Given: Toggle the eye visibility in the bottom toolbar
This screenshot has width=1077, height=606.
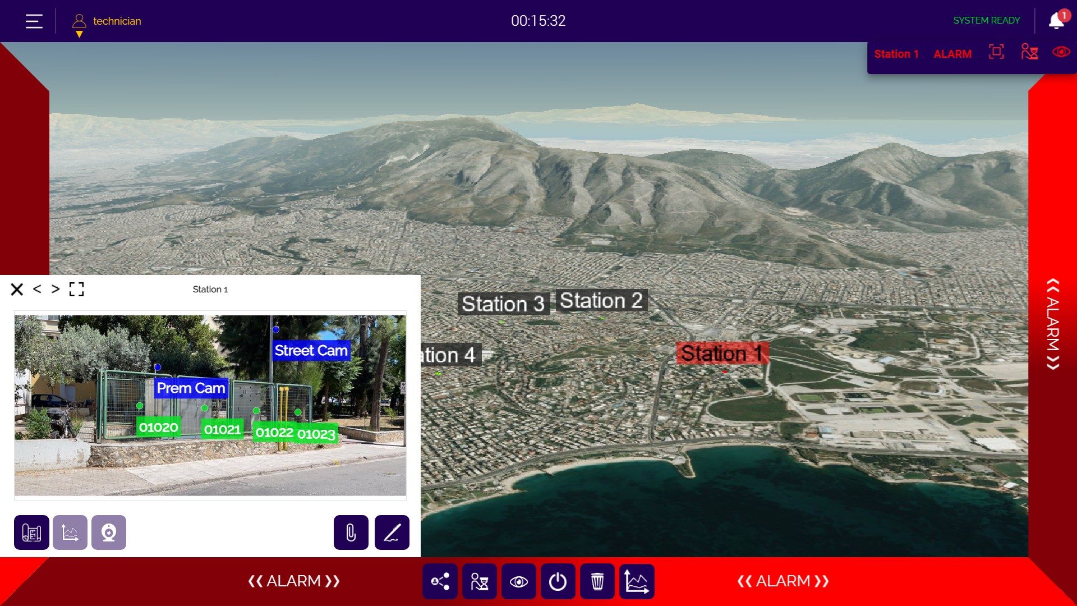Looking at the screenshot, I should point(519,581).
